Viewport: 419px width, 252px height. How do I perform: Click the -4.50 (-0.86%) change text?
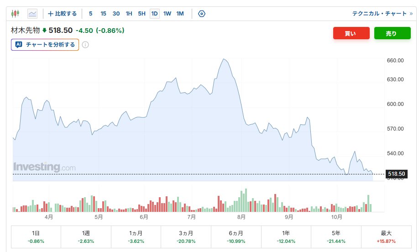tap(100, 31)
